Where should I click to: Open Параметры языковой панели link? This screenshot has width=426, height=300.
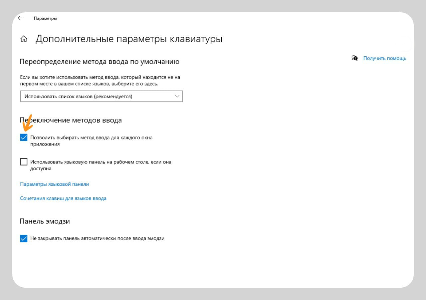point(55,184)
